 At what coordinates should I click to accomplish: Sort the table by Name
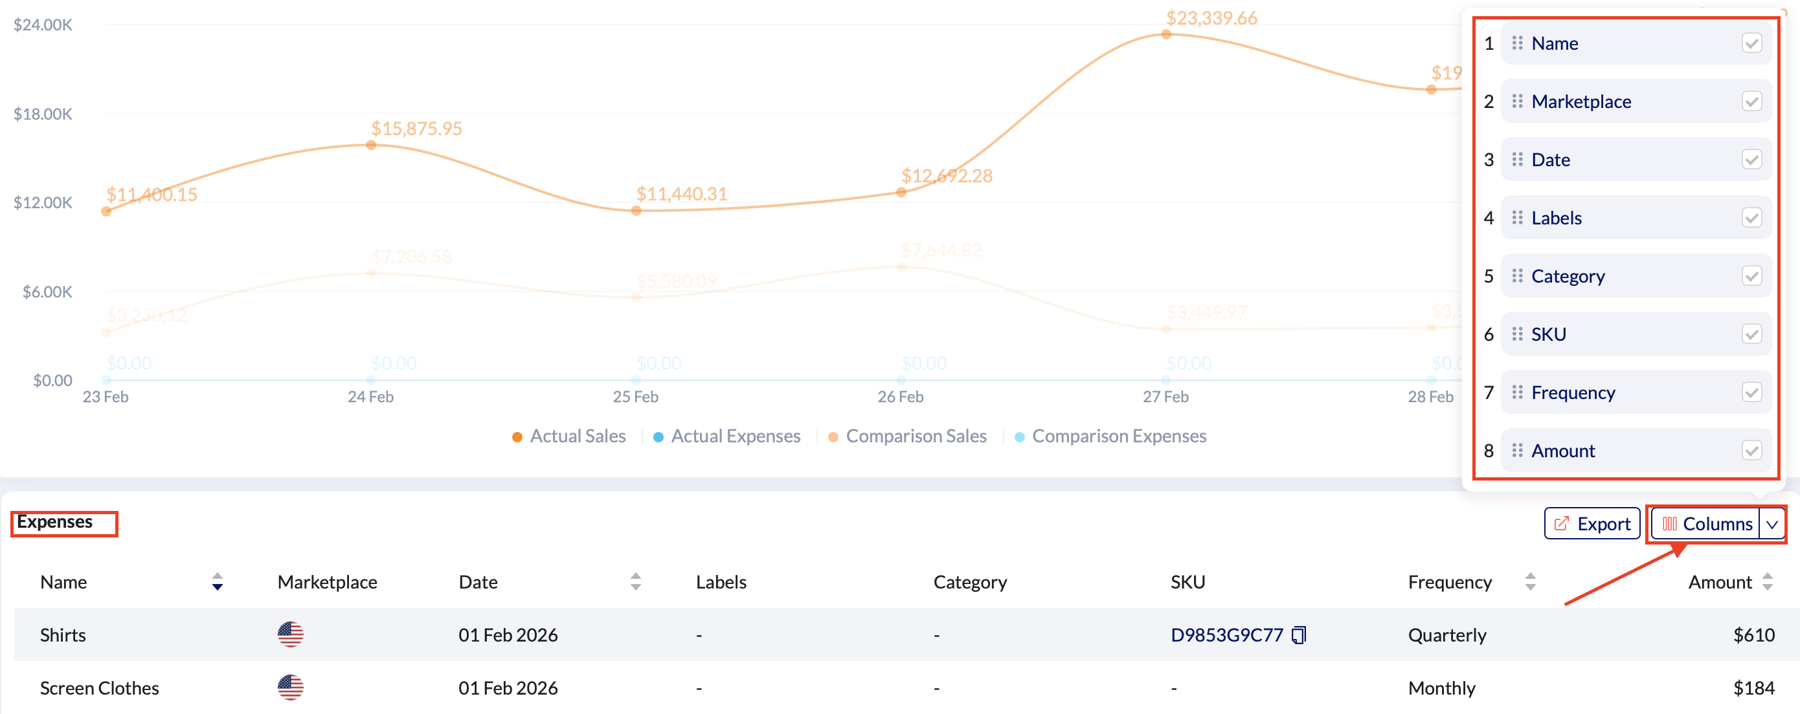[218, 581]
